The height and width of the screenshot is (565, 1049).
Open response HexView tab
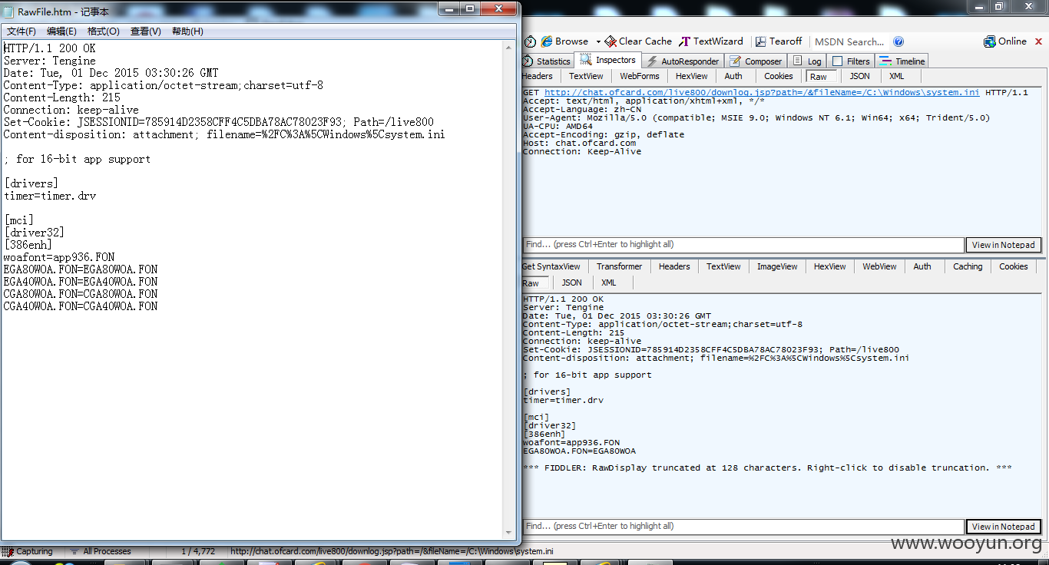830,266
